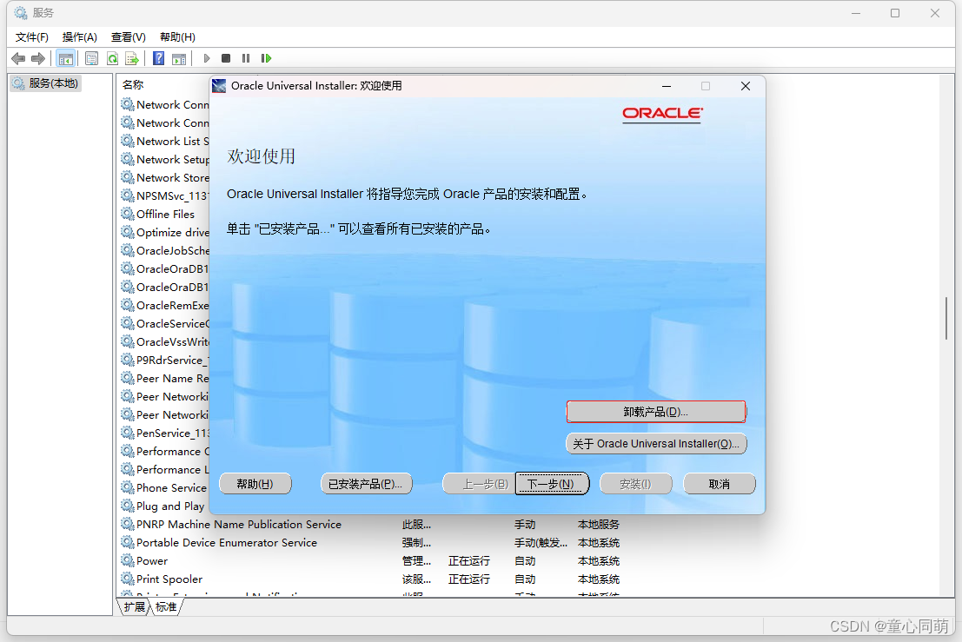962x642 pixels.
Task: Select the Offline Files service name
Action: point(165,214)
